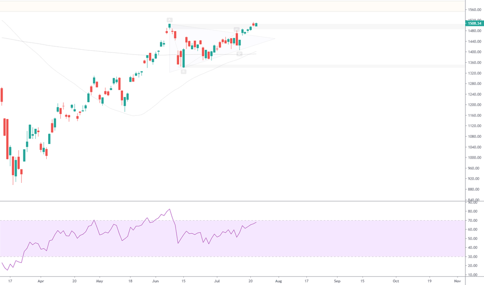Click the Sep label on time axis
484x285 pixels.
pyautogui.click(x=337, y=281)
